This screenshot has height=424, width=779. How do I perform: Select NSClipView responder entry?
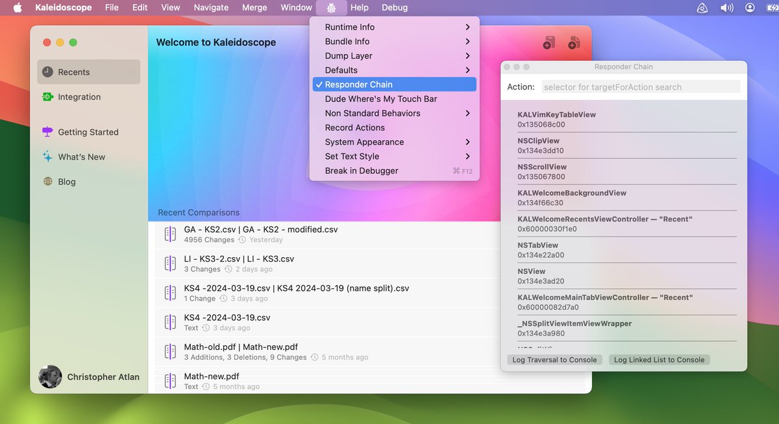tap(627, 145)
